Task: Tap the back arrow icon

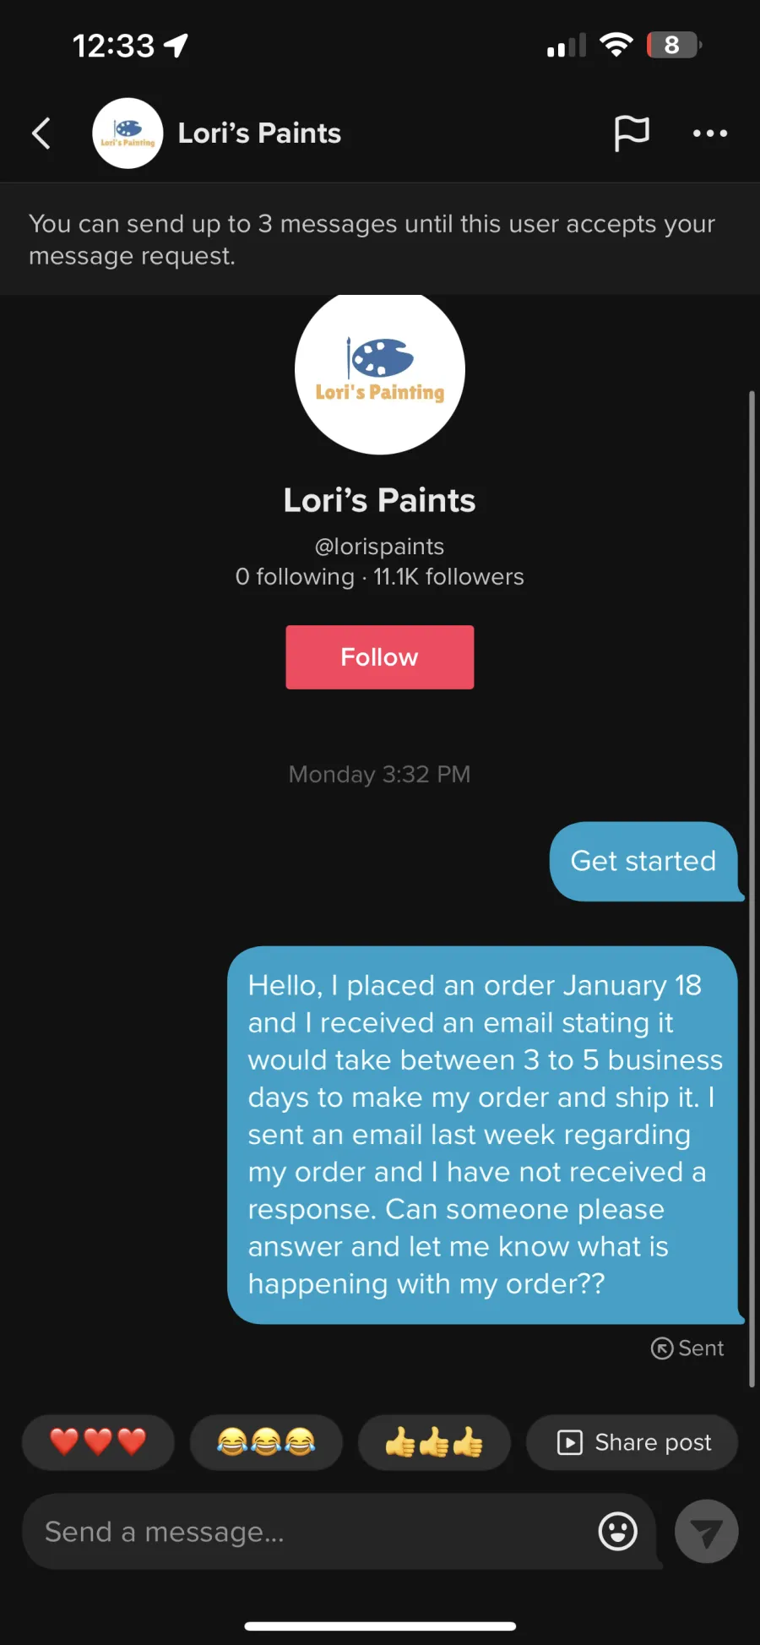Action: click(41, 133)
